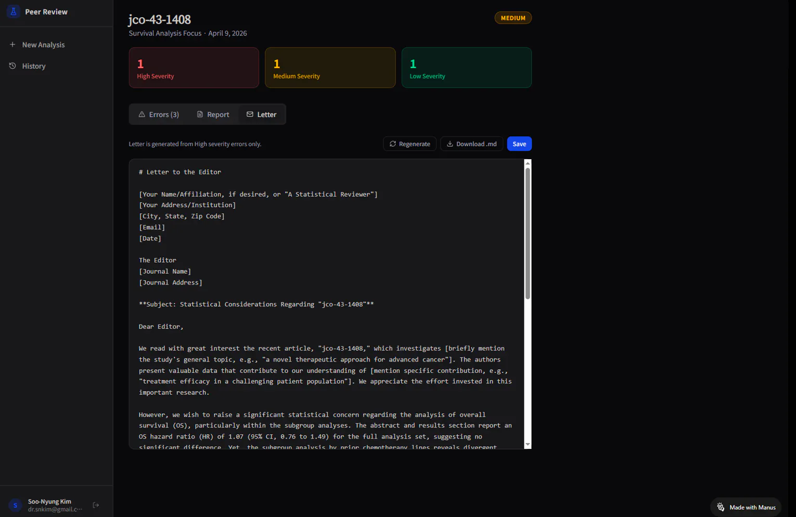Click the '[Date]' placeholder line
The image size is (796, 517).
point(150,238)
